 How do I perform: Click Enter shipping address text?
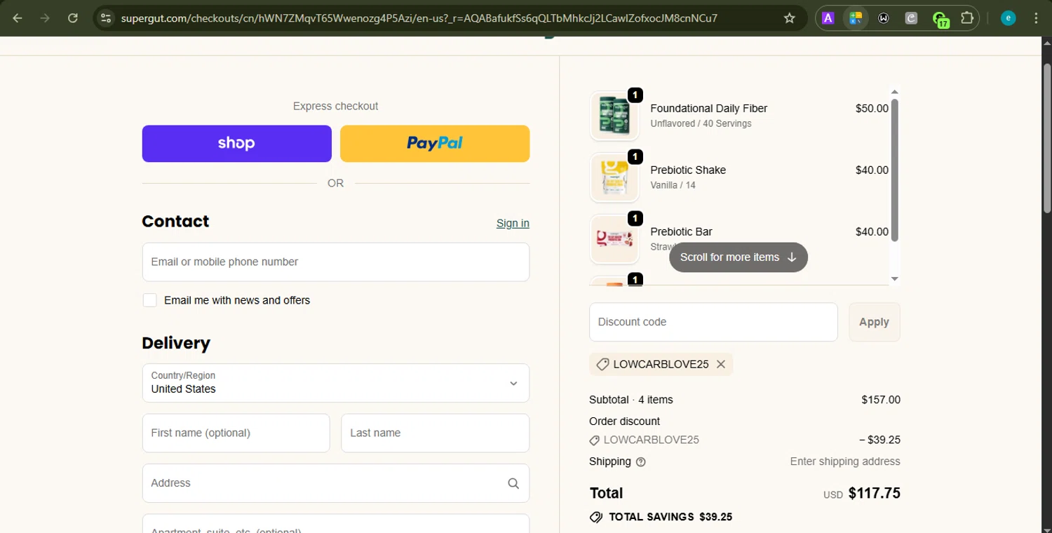845,461
